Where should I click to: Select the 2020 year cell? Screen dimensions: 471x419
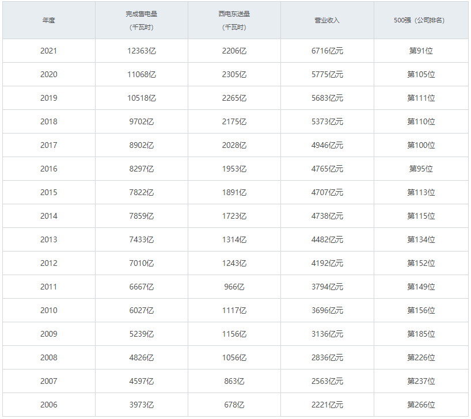49,74
